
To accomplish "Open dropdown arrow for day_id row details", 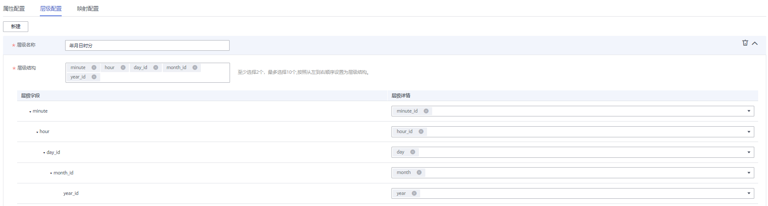I will pyautogui.click(x=749, y=152).
